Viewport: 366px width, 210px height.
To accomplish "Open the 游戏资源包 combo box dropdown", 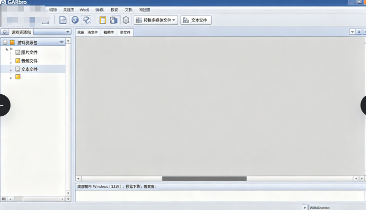I will tap(68, 32).
